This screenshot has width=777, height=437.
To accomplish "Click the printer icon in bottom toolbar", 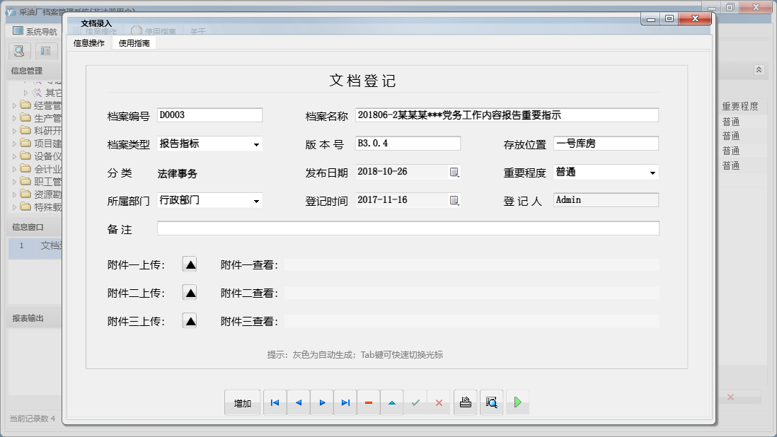I will tap(465, 402).
